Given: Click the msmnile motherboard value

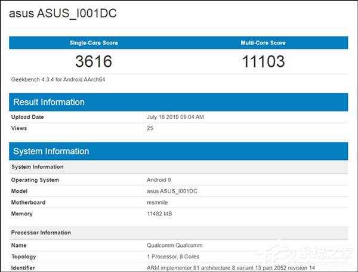Looking at the screenshot, I should 157,202.
